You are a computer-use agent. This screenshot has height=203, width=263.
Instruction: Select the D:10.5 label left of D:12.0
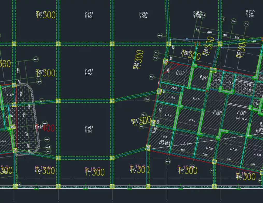(180, 73)
